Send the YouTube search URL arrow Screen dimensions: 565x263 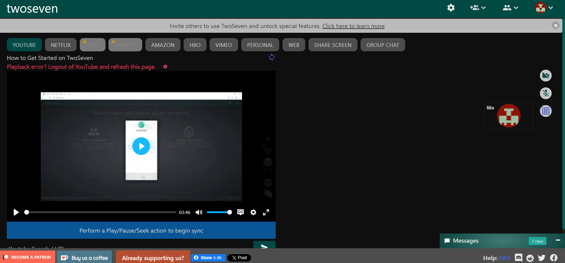pos(264,245)
